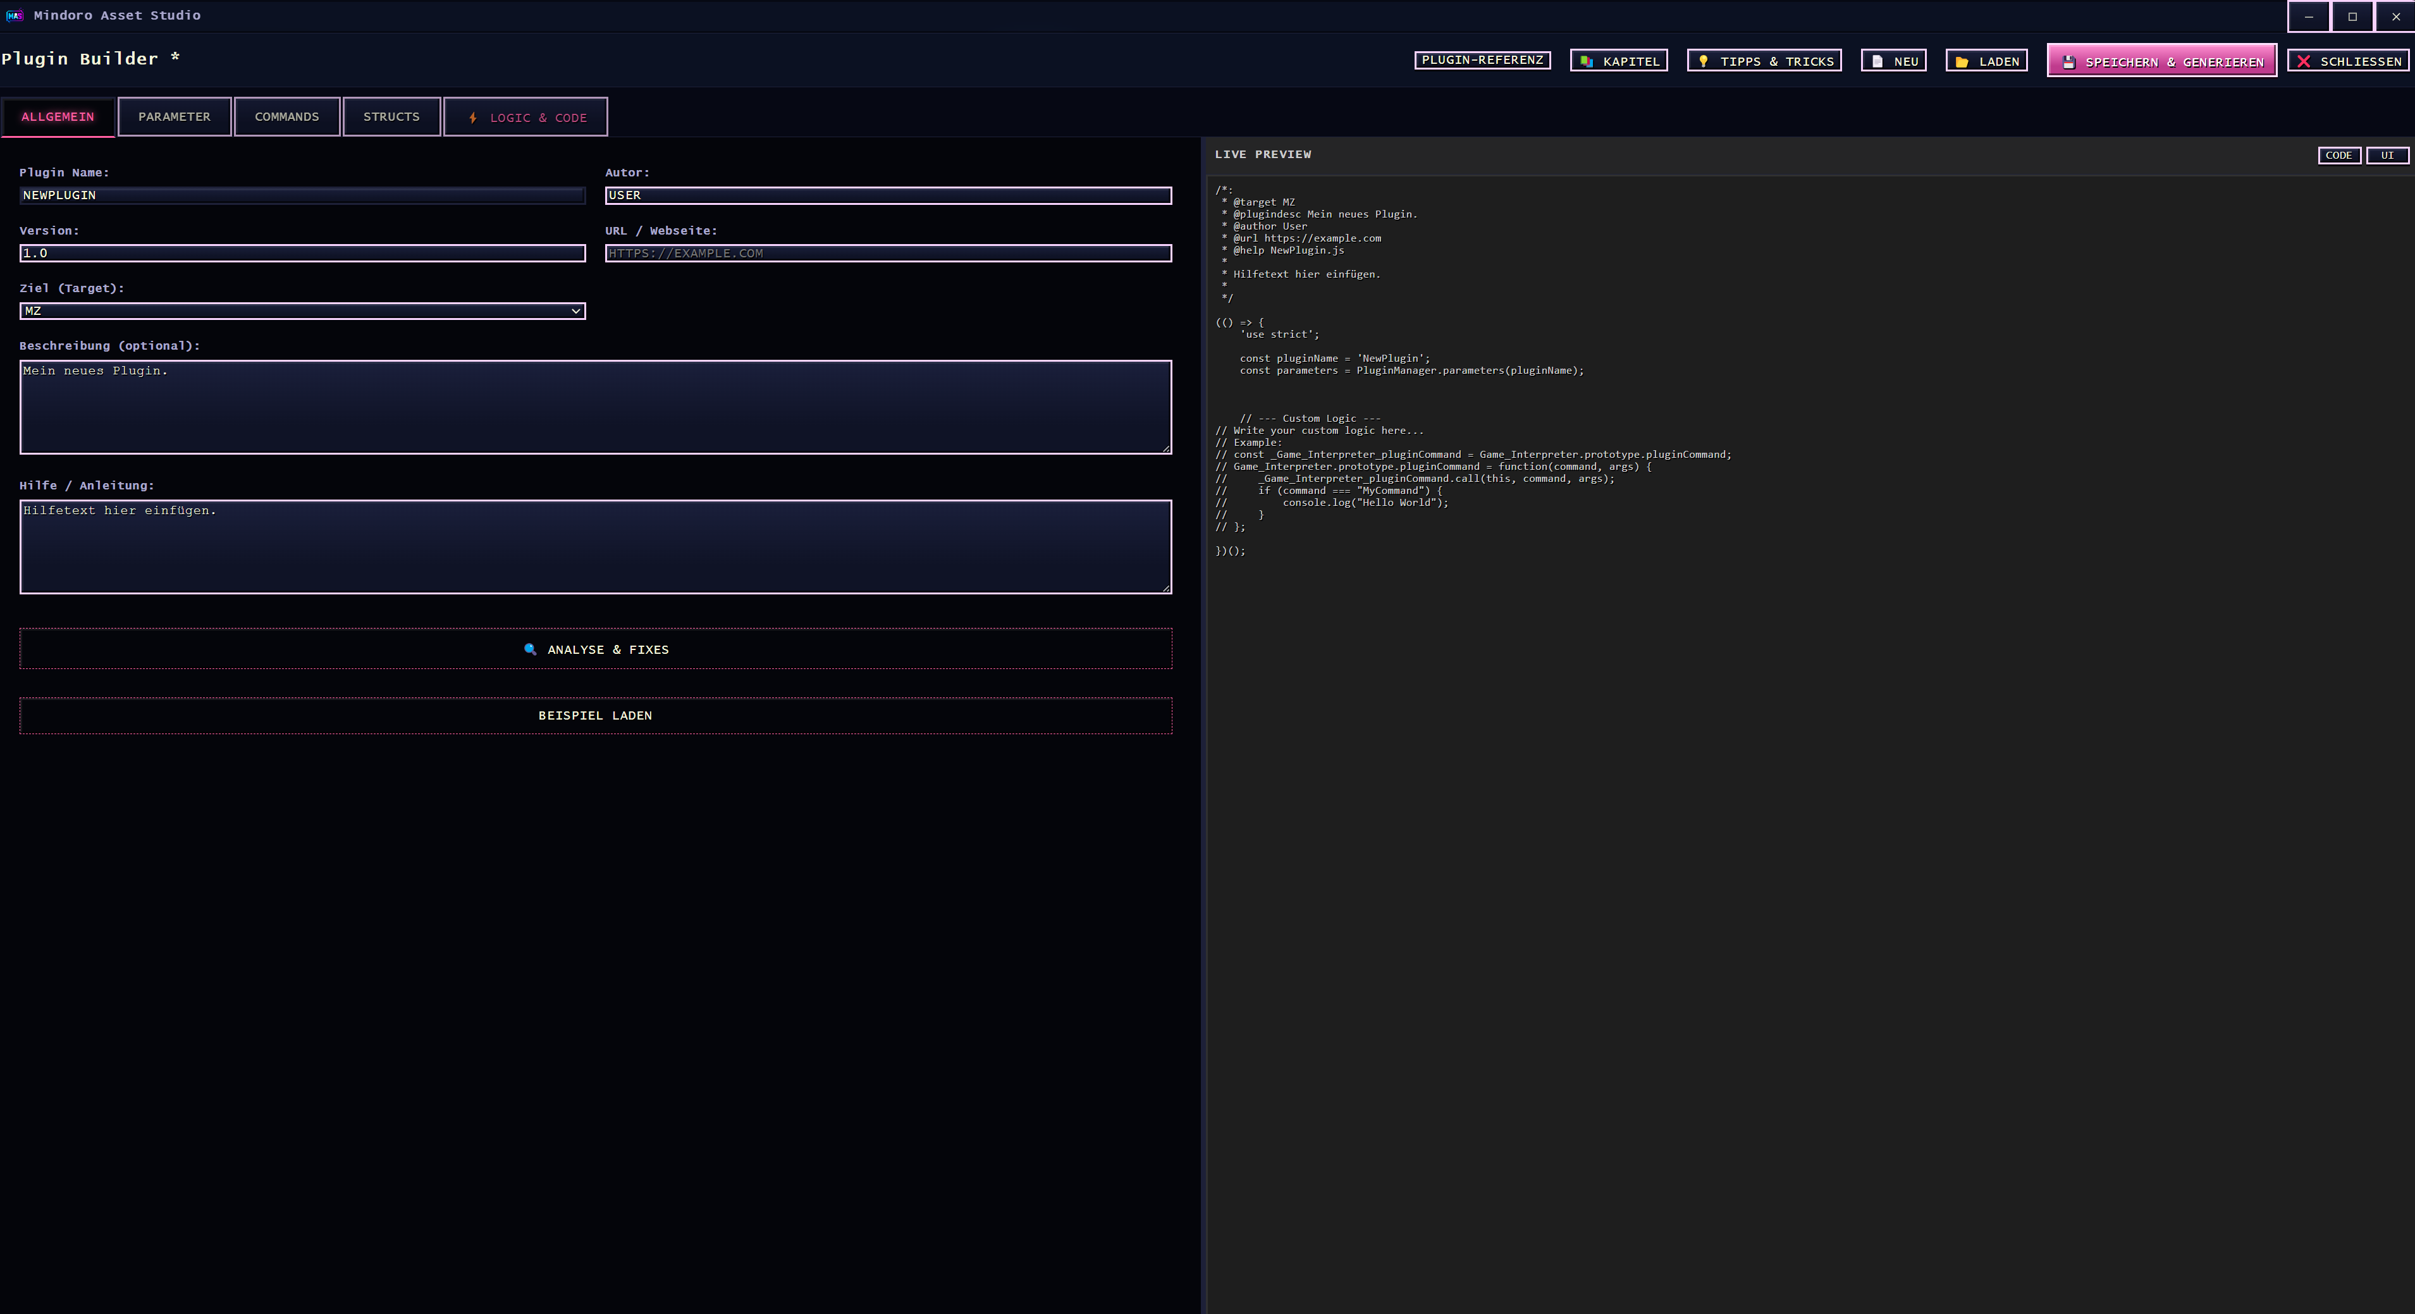Click the Tipps & Tricks lightbulb icon

point(1704,61)
